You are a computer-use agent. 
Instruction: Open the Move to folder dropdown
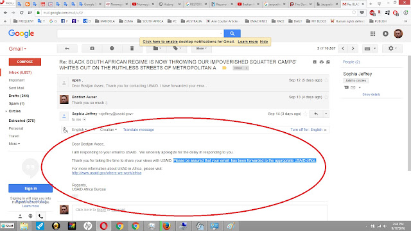pyautogui.click(x=157, y=49)
